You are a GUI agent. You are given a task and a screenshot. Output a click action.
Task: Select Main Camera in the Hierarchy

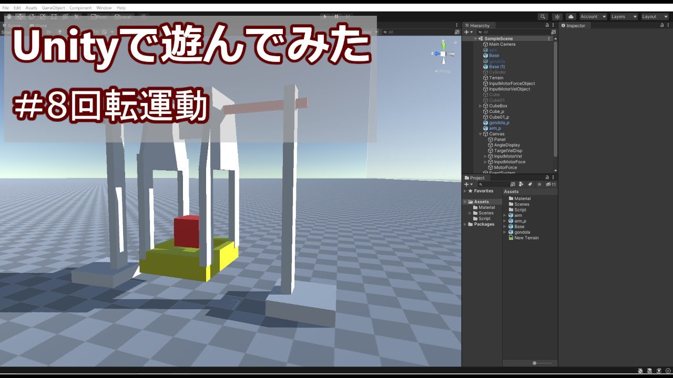pos(502,44)
